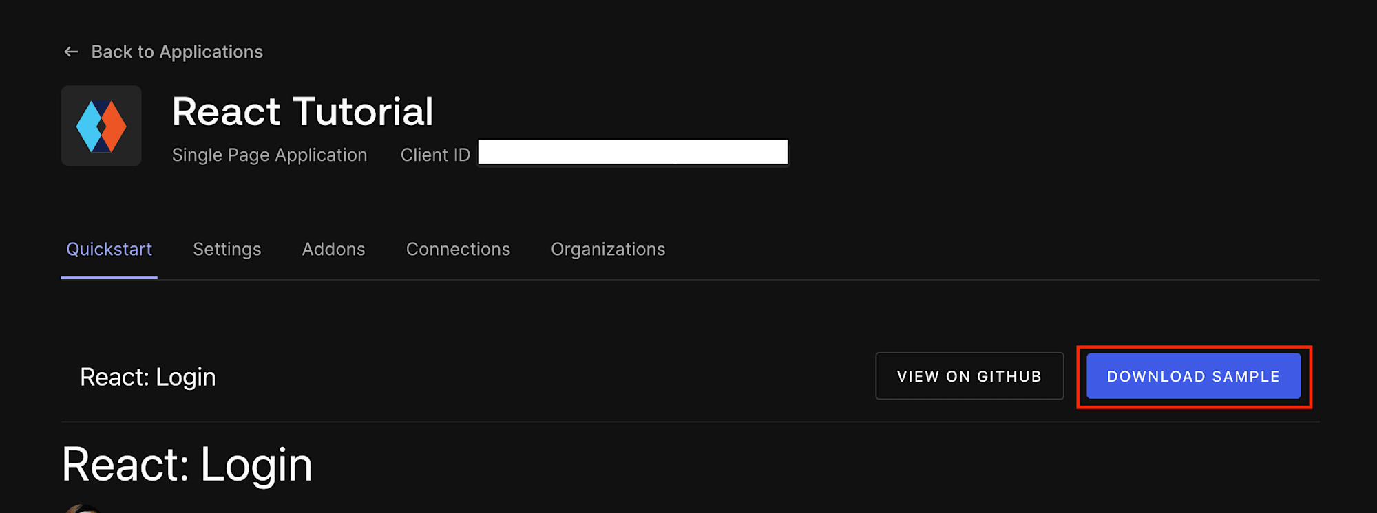Select the Addons tab

click(x=333, y=249)
